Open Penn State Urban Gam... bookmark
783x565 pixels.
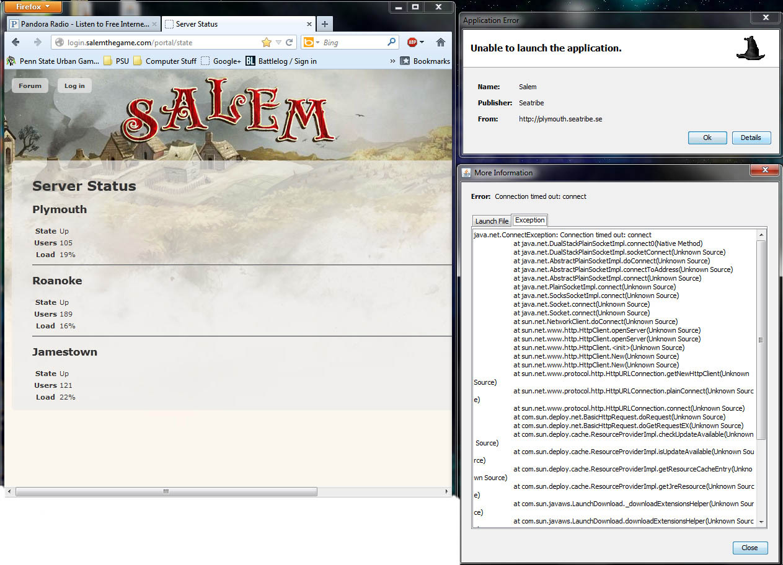[x=52, y=61]
